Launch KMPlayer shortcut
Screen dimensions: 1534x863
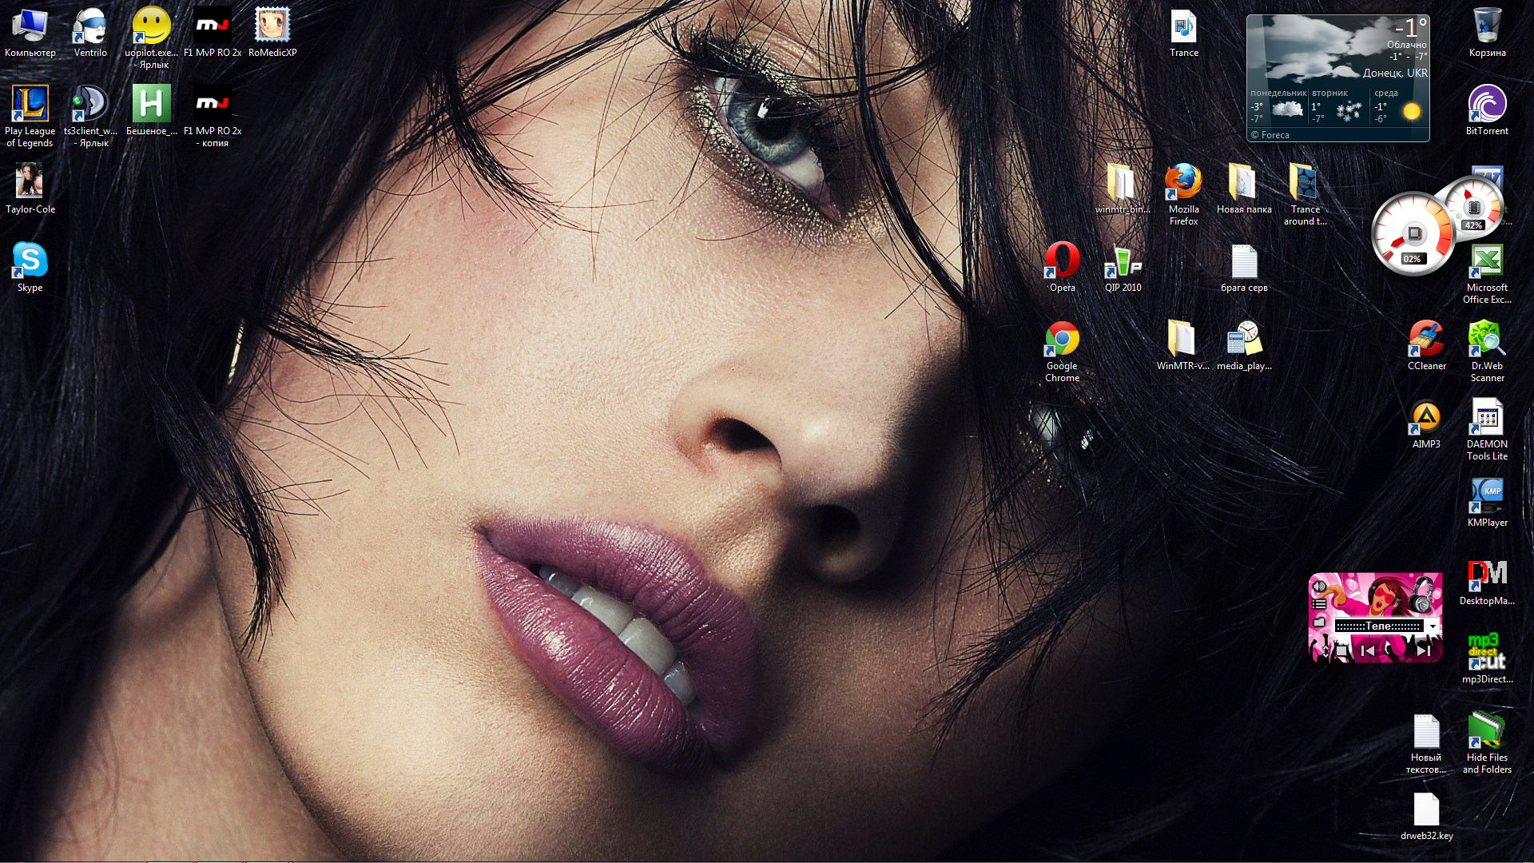[x=1487, y=503]
